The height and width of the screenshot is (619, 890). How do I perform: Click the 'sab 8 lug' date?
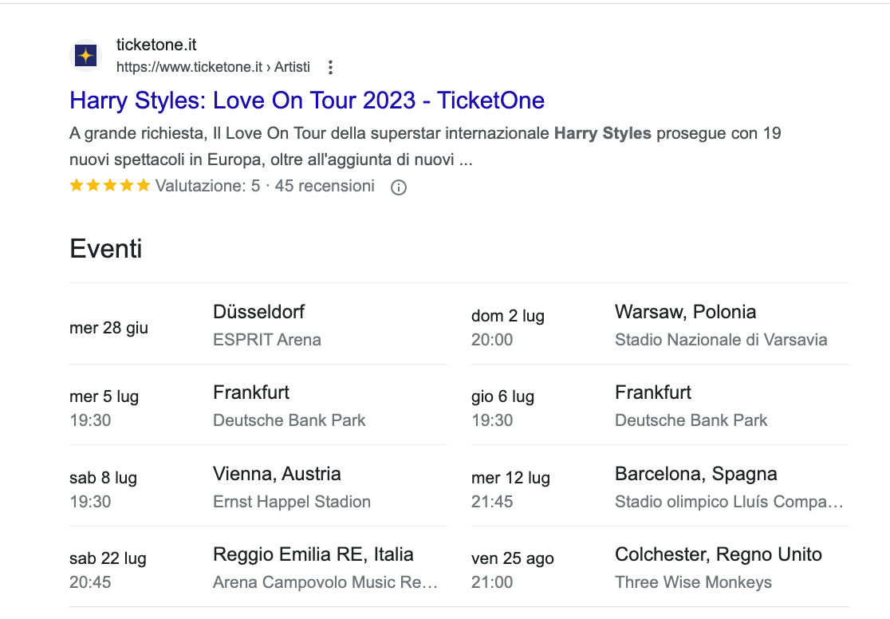(104, 478)
